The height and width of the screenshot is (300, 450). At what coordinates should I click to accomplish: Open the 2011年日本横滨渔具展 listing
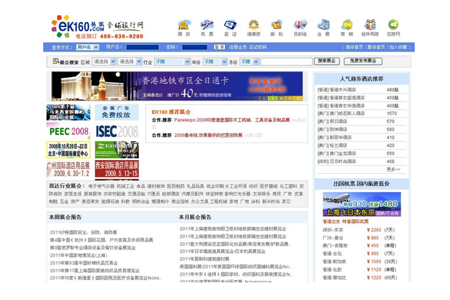tap(222, 251)
